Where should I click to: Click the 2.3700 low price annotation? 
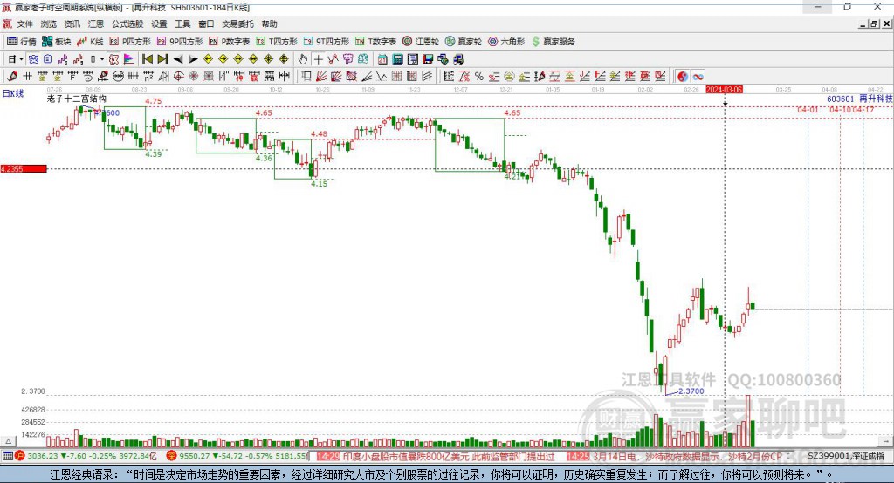click(x=691, y=391)
